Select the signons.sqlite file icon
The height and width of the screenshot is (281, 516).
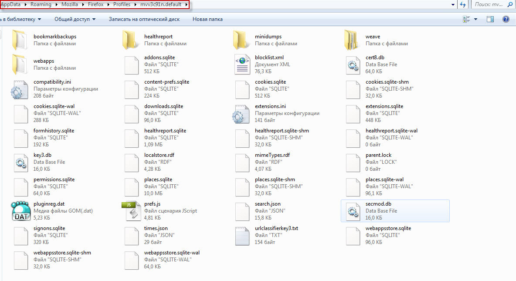21,236
